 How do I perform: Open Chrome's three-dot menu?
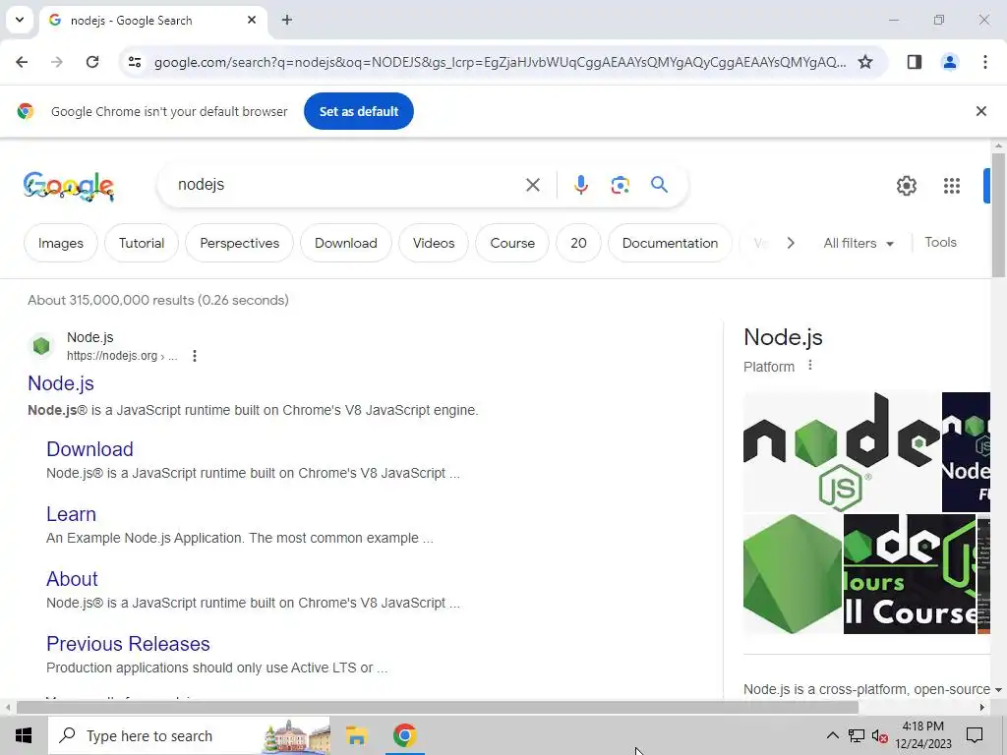pos(984,62)
